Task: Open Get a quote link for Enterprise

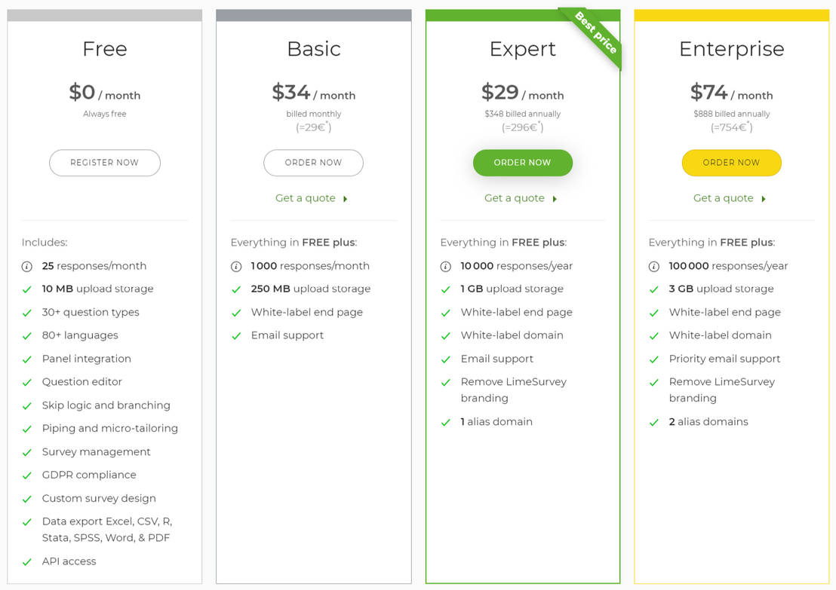Action: (724, 198)
